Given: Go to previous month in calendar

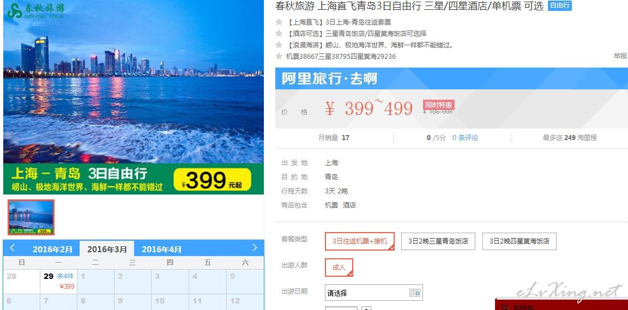Looking at the screenshot, I should click(12, 248).
